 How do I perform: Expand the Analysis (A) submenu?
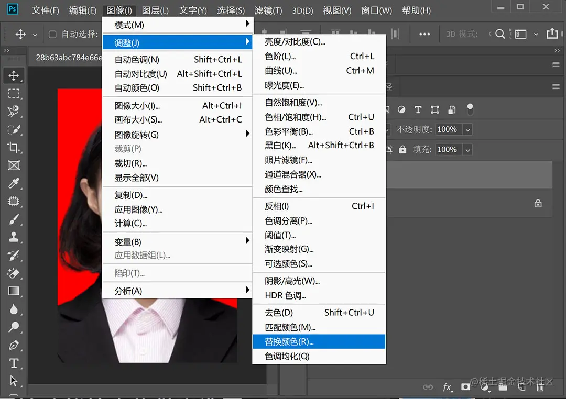(177, 291)
